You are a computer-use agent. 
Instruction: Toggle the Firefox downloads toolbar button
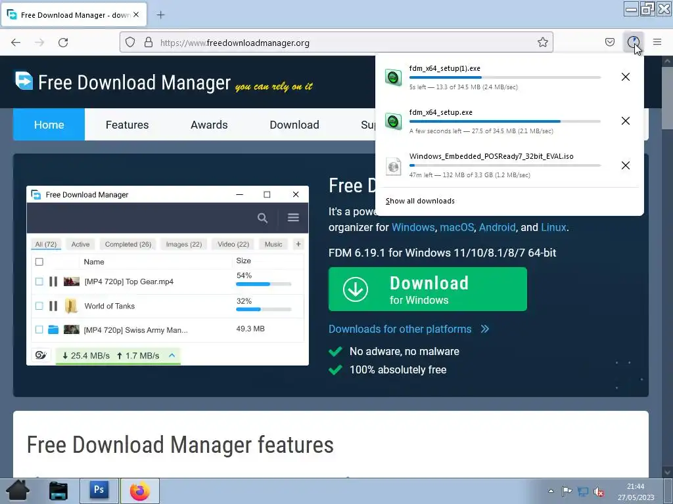(633, 42)
